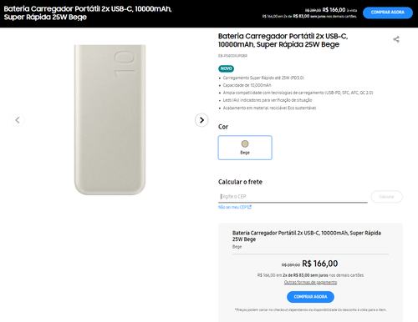418x322 pixels.
Task: Select the Bege color option box
Action: click(245, 148)
